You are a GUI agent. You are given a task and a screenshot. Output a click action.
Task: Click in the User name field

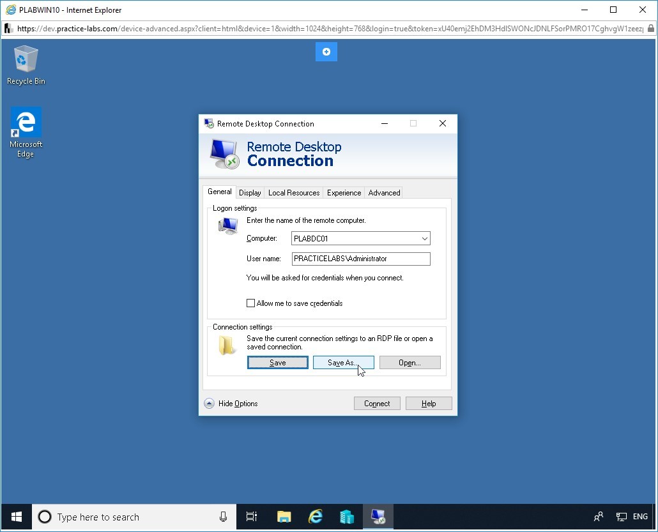[361, 259]
